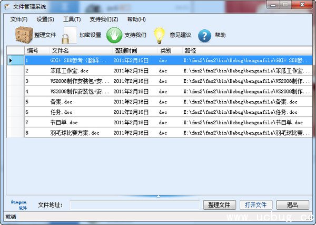Click the splitter arrow above bottom panel
Screen dimensions: 316x225
coord(158,196)
